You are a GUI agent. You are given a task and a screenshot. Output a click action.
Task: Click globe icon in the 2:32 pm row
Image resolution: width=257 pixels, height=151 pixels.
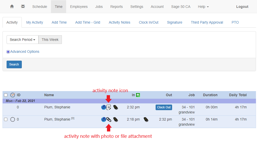[104, 107]
